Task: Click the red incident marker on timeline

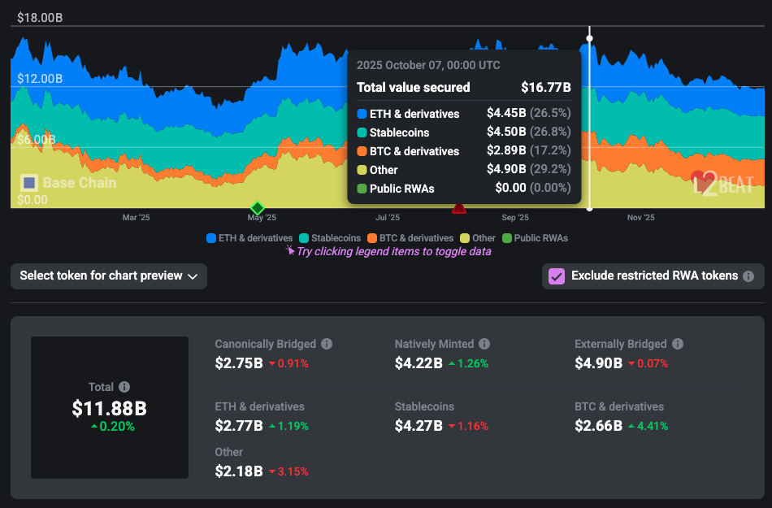Action: (458, 209)
